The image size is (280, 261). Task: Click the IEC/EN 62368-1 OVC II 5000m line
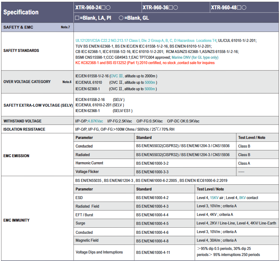pyautogui.click(x=116, y=89)
